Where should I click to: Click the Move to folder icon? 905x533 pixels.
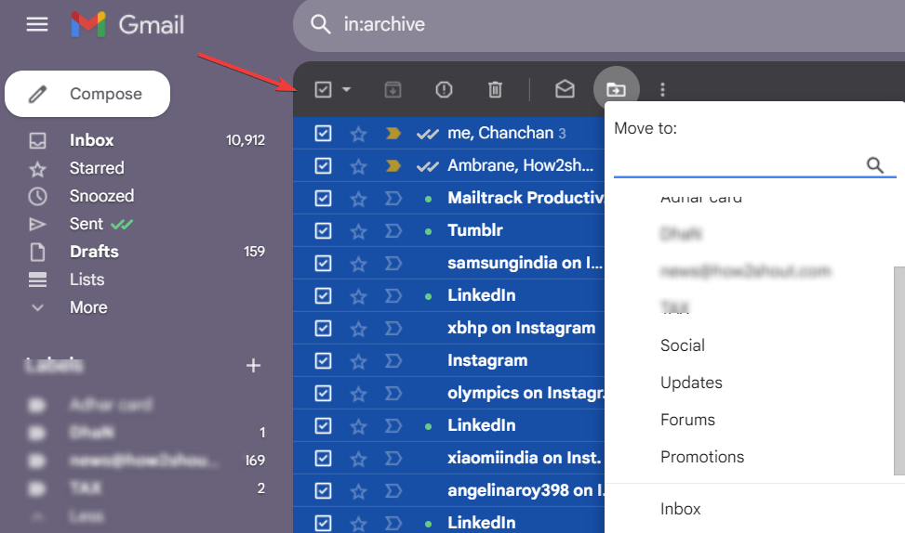(x=616, y=89)
